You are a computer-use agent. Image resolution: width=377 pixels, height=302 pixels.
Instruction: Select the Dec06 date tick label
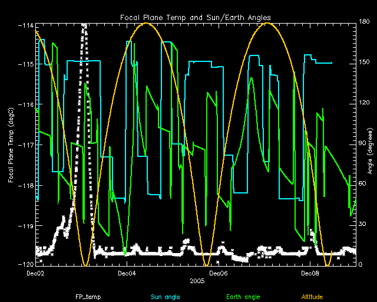click(219, 274)
